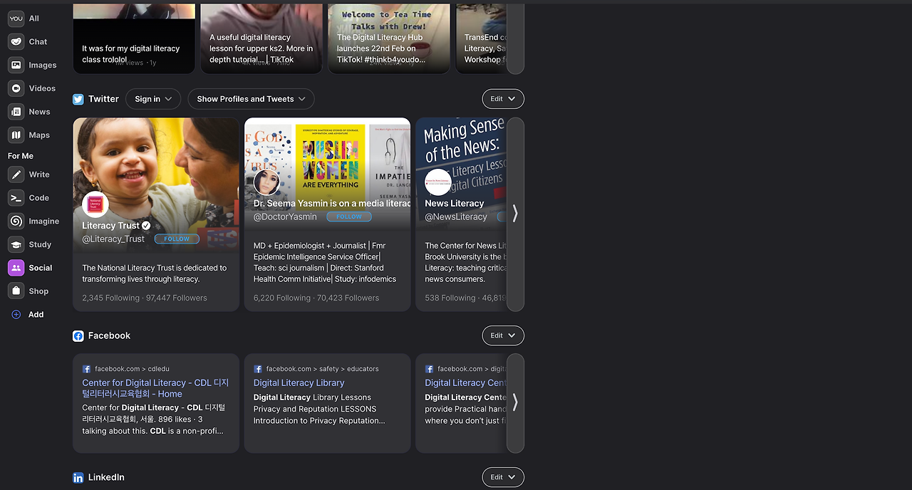Screen dimensions: 912x490
Task: Click '6,220 Following · 70,423 Followers' text
Action: 316,298
